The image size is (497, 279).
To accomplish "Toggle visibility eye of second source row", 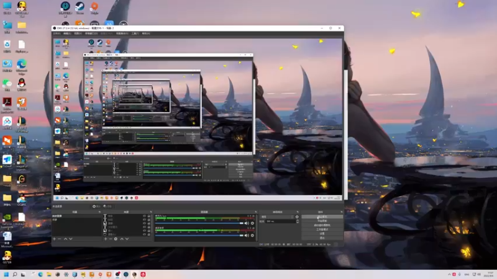I will 145,219.
